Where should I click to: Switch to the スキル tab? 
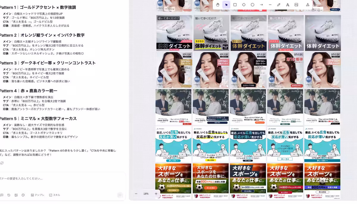coord(55,195)
